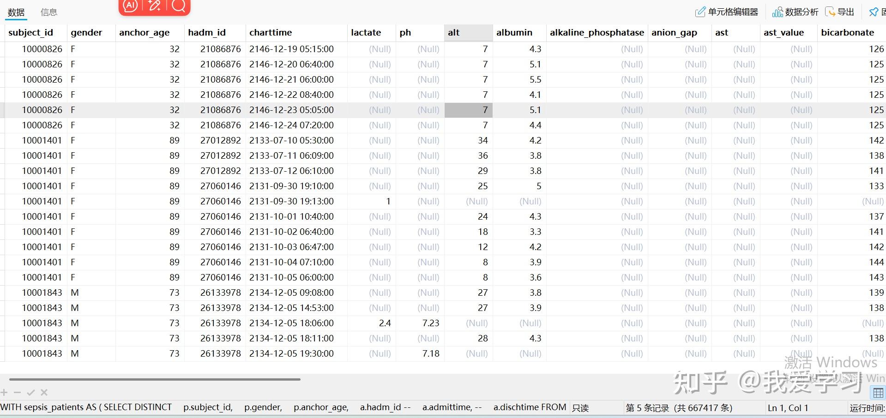Select the subject_id column header
The image size is (886, 418).
tap(36, 33)
